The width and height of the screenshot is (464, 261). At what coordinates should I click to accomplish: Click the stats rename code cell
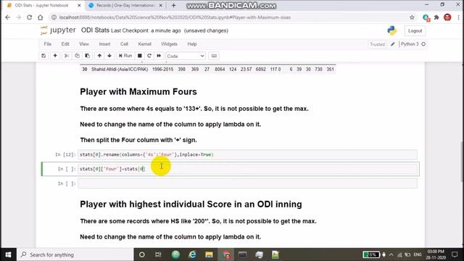tap(247, 154)
